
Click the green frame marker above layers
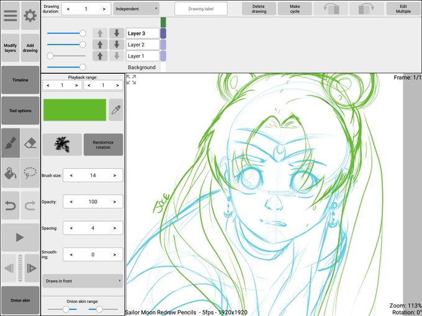[x=163, y=22]
